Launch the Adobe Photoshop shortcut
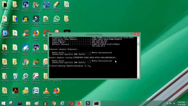 (x=26, y=6)
